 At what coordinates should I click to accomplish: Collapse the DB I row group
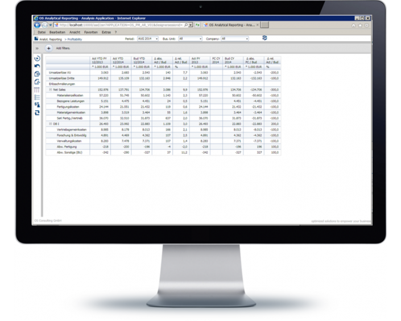point(50,124)
